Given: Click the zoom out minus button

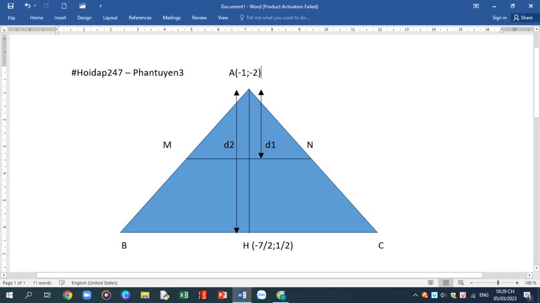Looking at the screenshot, I should [471, 282].
